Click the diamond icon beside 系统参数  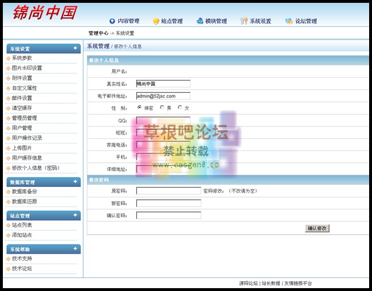tap(8, 58)
